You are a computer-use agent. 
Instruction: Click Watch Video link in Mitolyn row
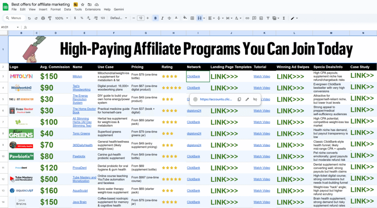pos(261,77)
